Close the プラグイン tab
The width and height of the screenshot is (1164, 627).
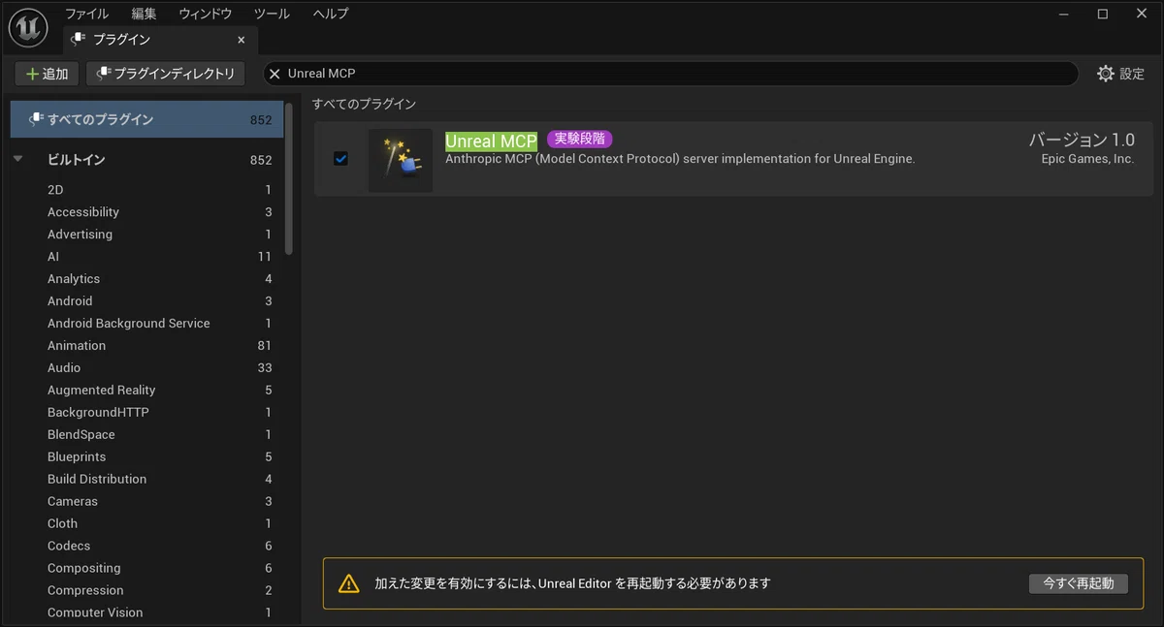[x=242, y=40]
